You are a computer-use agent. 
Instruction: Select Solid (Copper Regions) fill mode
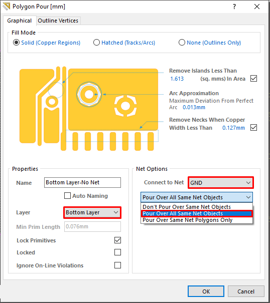[16, 43]
